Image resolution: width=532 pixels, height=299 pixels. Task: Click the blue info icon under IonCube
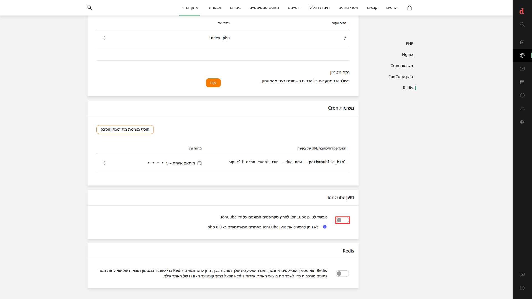point(325,227)
